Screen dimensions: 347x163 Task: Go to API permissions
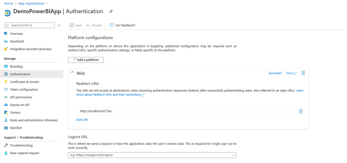[21, 97]
